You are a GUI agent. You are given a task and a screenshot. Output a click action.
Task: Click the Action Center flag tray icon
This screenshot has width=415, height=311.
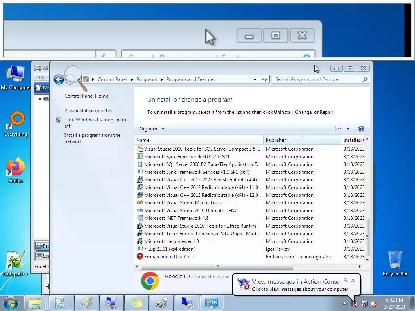(x=355, y=304)
